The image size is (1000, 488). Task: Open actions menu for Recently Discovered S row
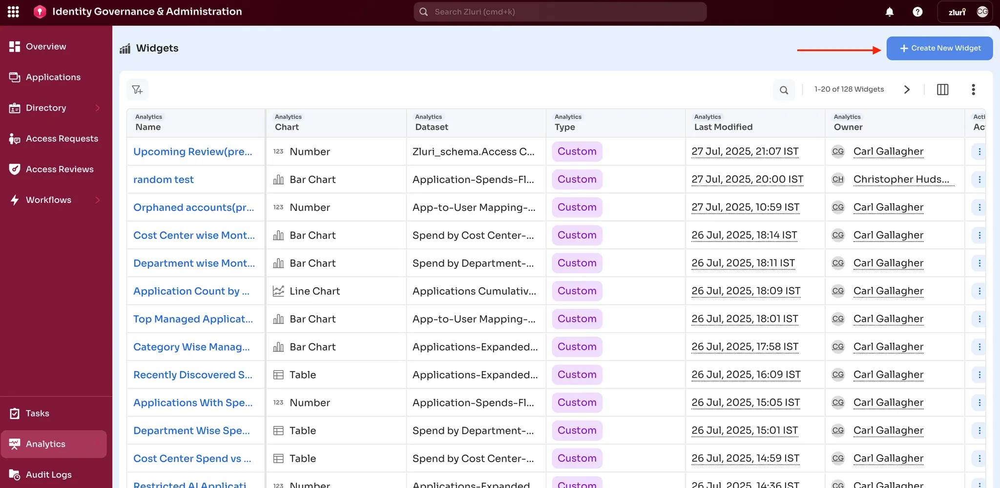pyautogui.click(x=979, y=375)
